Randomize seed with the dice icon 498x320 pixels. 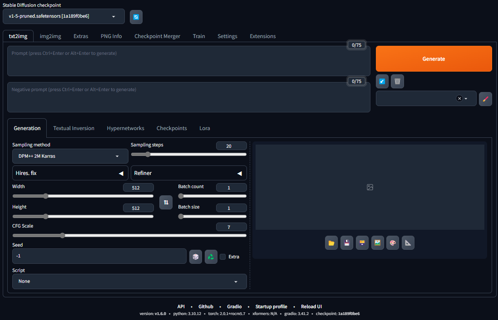click(196, 257)
